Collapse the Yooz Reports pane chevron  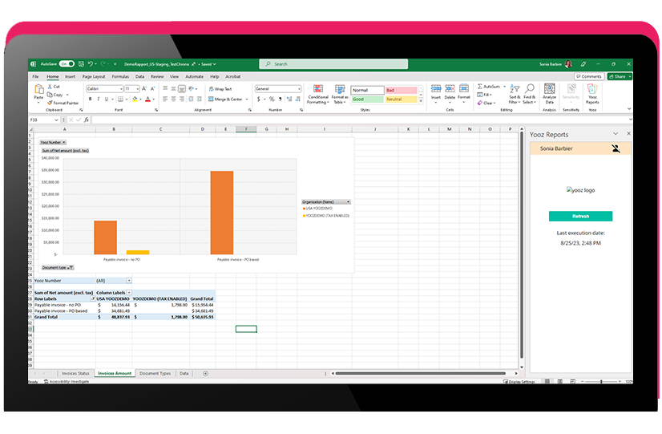[616, 133]
